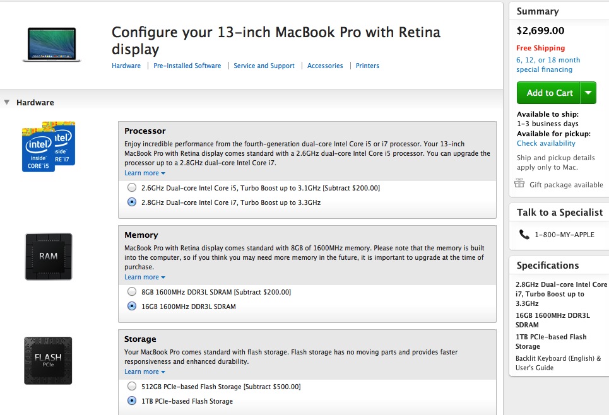609x415 pixels.
Task: Click the FLASH PCIe storage icon
Action: coord(48,361)
